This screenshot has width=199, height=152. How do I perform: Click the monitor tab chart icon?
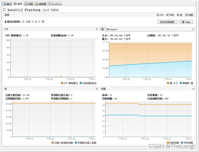click(15, 4)
